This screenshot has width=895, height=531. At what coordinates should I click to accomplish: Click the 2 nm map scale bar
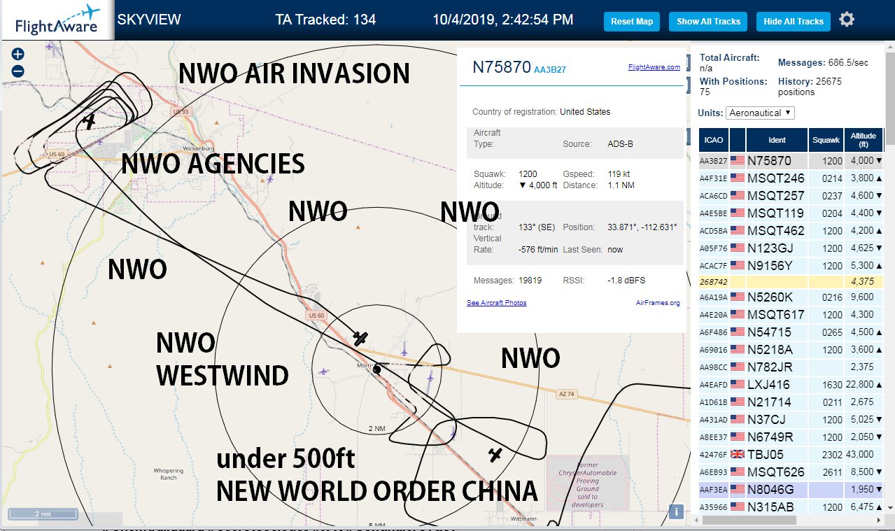click(x=44, y=514)
